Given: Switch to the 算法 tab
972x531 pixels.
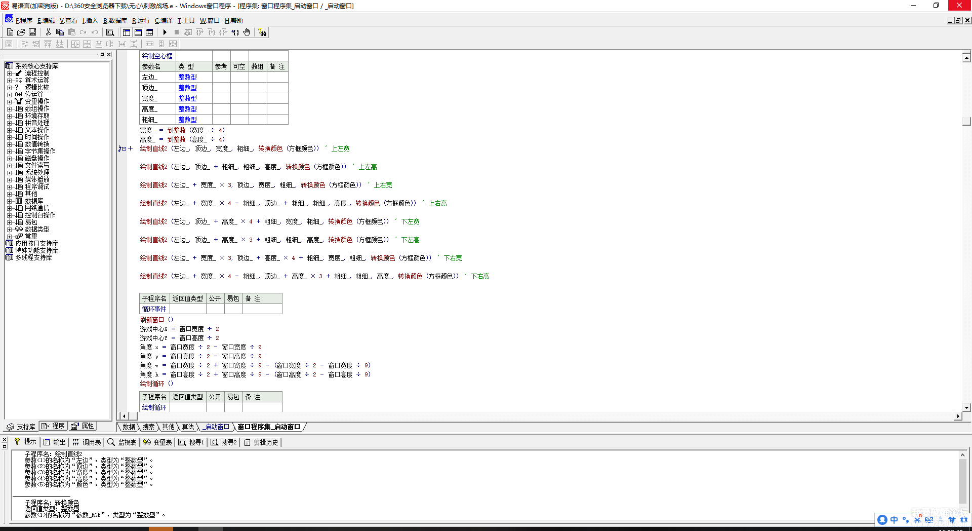Looking at the screenshot, I should 188,427.
